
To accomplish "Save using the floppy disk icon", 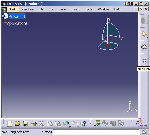I will coord(26,124).
